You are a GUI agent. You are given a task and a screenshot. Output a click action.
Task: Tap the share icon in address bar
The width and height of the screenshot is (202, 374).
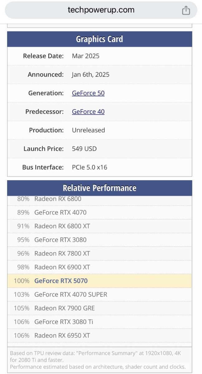coord(186,10)
